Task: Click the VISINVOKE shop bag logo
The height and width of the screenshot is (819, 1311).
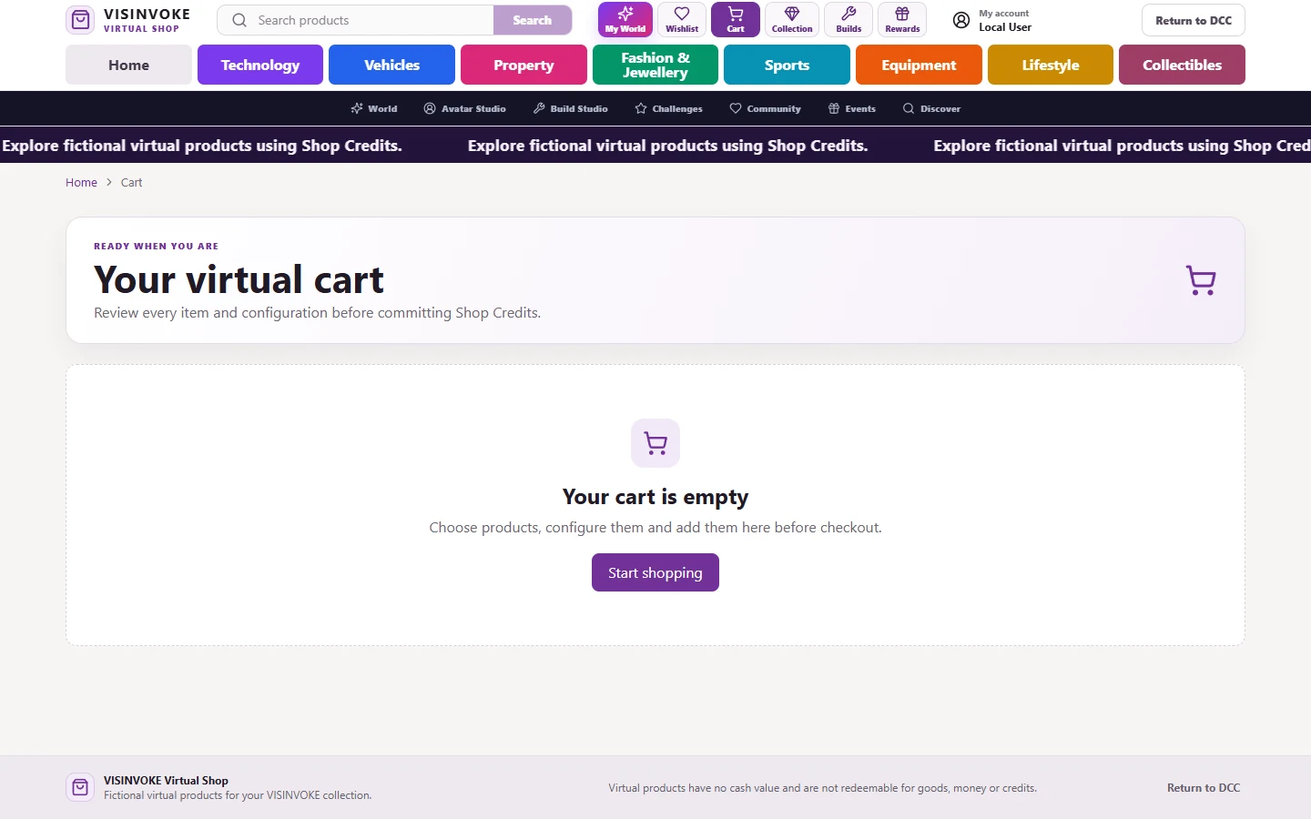Action: (x=81, y=20)
